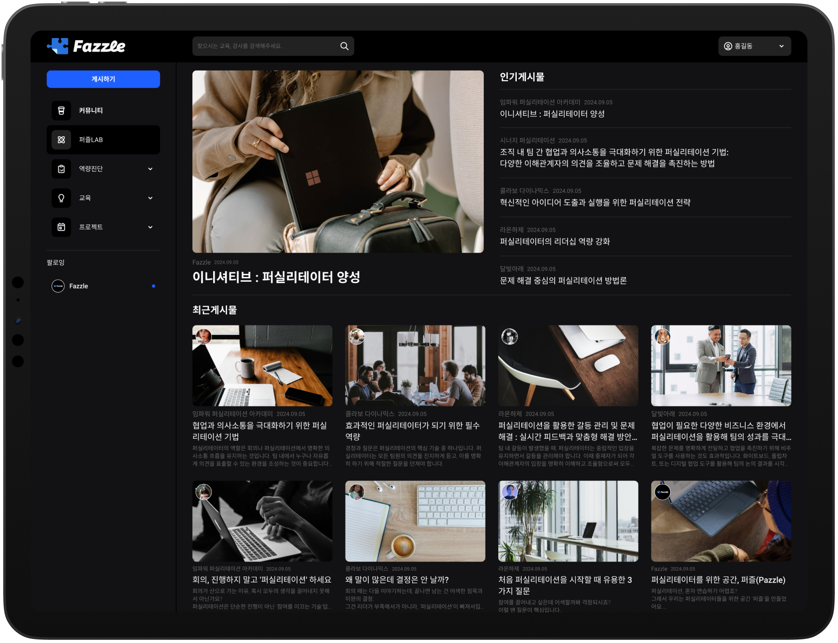Open popular post 혁신적인 아이디어 도출과 실행
The width and height of the screenshot is (838, 643).
(595, 202)
